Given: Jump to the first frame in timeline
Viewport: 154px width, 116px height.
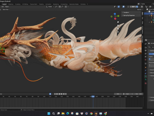Looking at the screenshot, I should 55,94.
